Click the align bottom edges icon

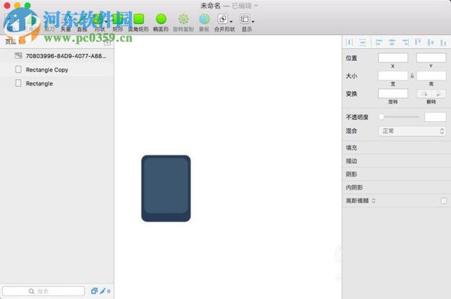[443, 42]
